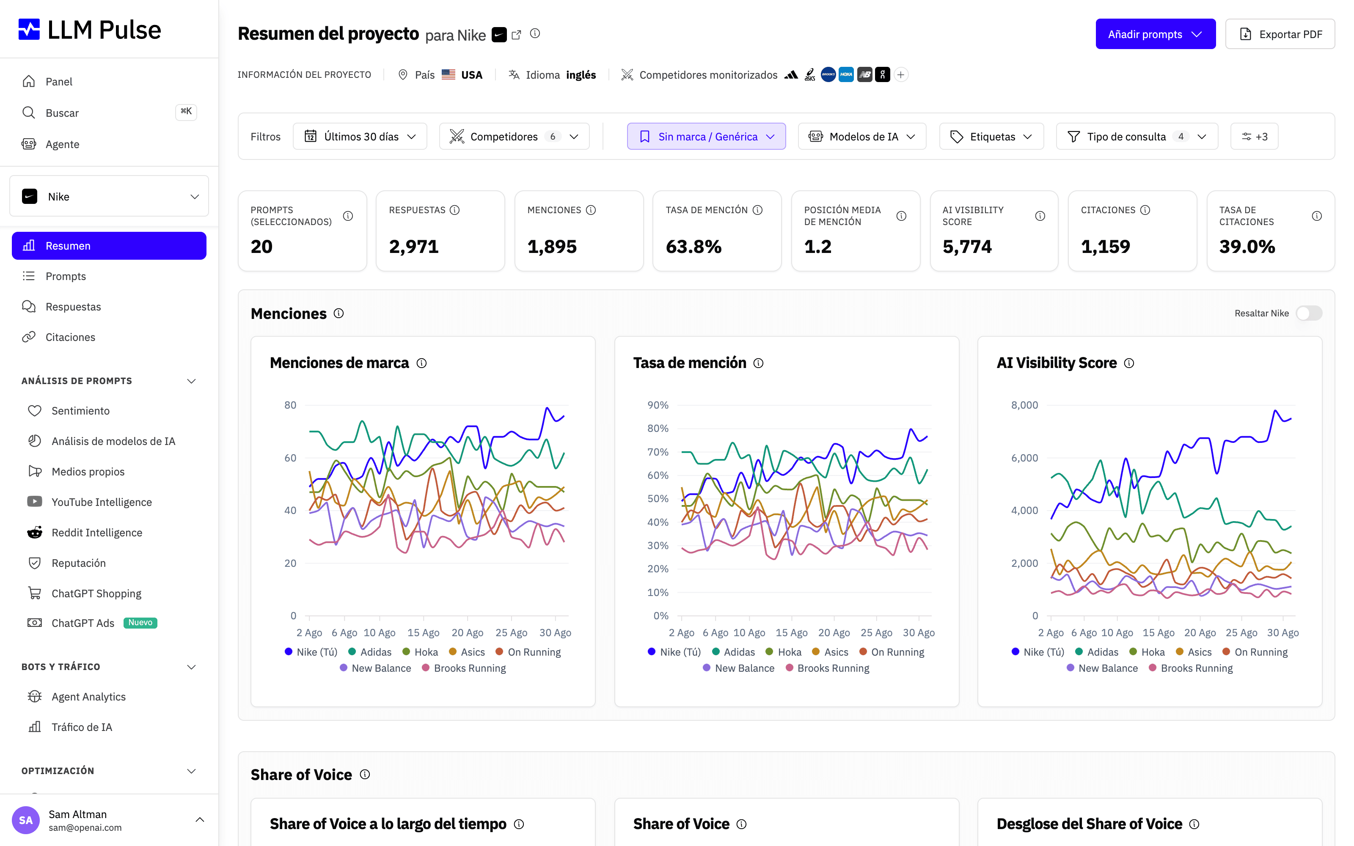Open Respuestas in the sidebar
This screenshot has height=846, width=1354.
(x=109, y=307)
